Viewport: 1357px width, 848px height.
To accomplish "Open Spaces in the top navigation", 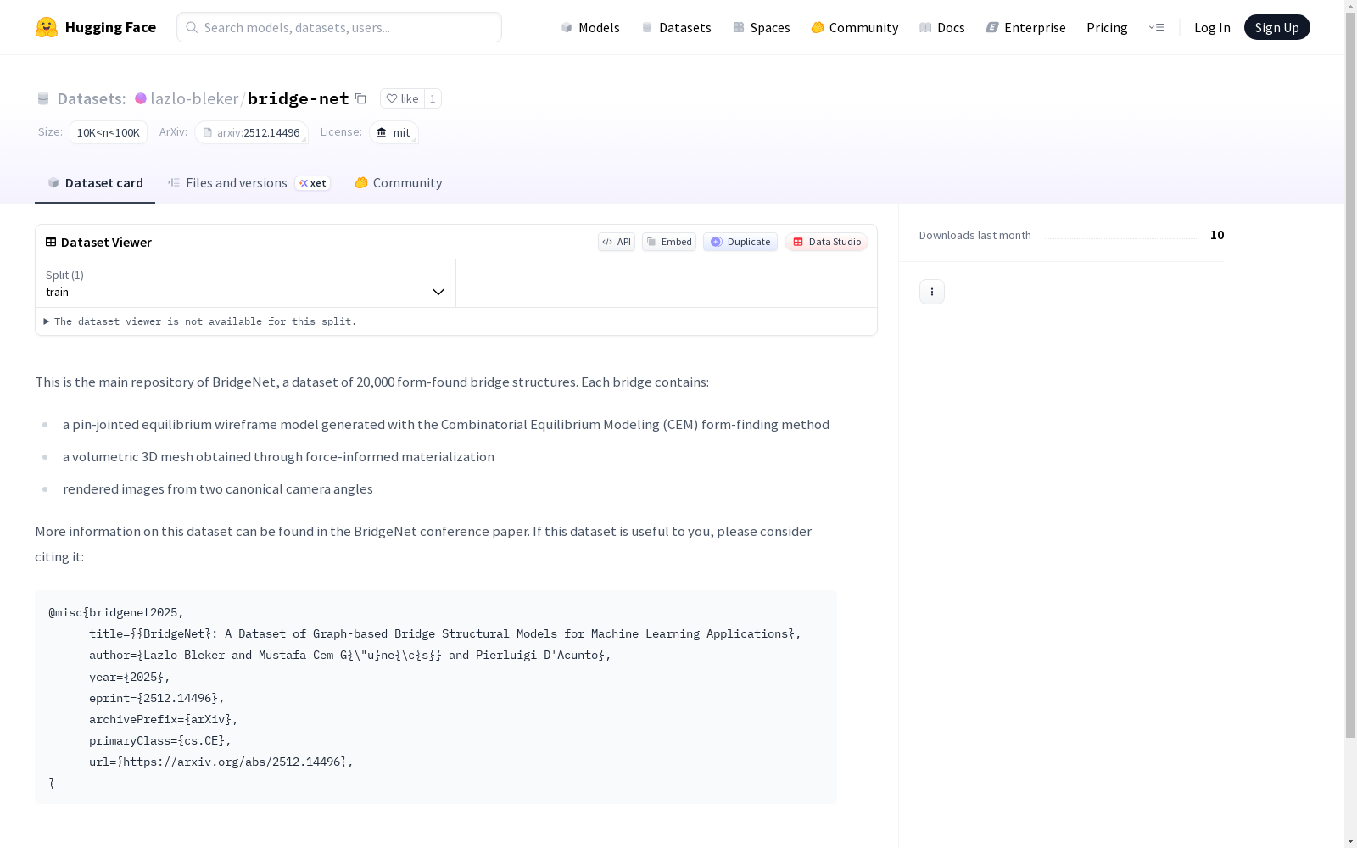I will click(761, 27).
